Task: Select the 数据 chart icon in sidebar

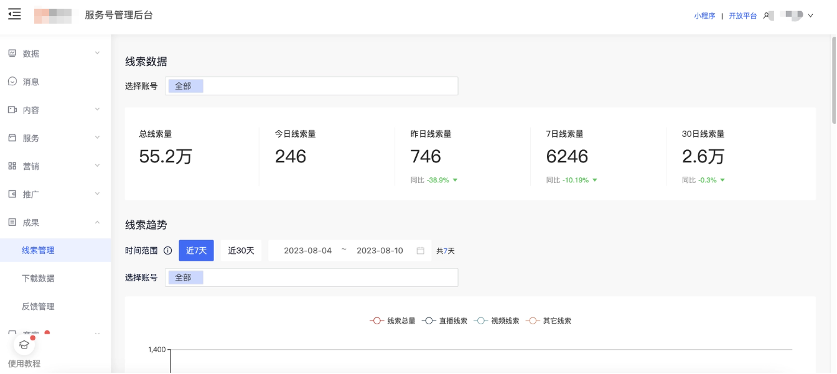Action: [x=14, y=54]
